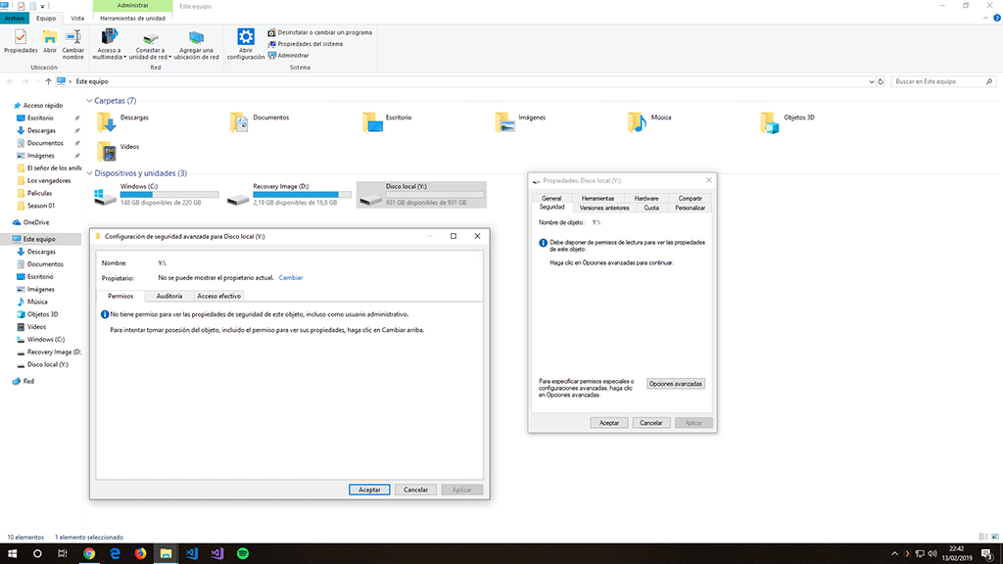Switch to the Vista ribbon tab
This screenshot has height=564, width=1003.
point(77,19)
